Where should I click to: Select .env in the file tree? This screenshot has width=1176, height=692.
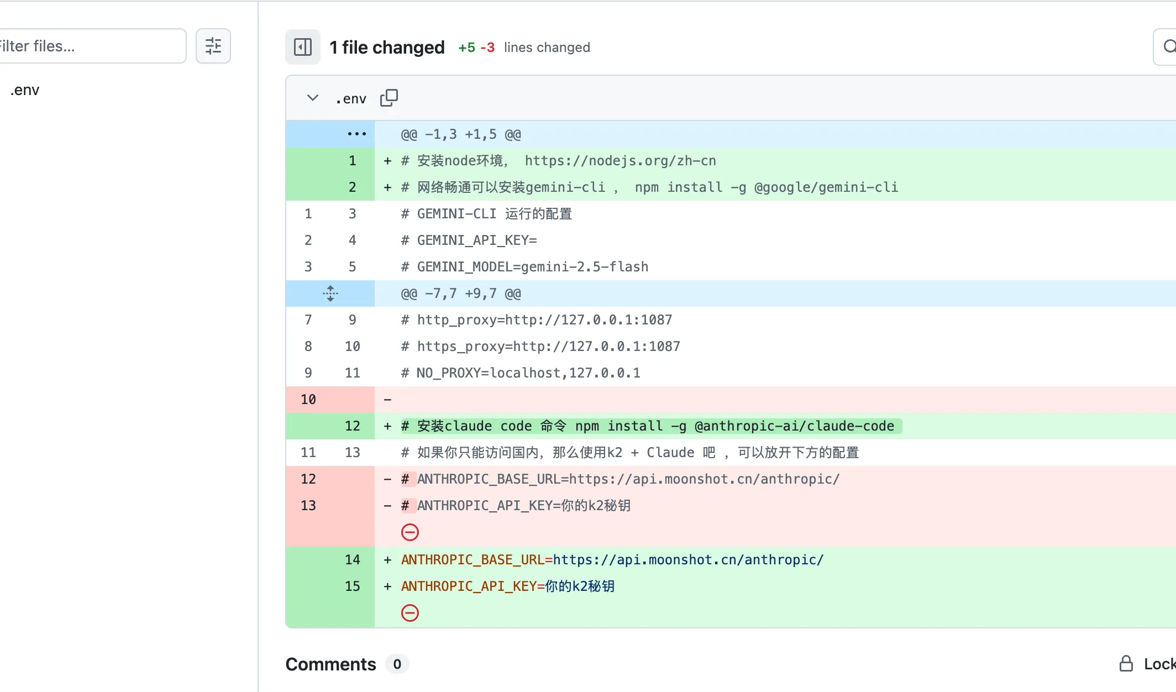[x=25, y=90]
